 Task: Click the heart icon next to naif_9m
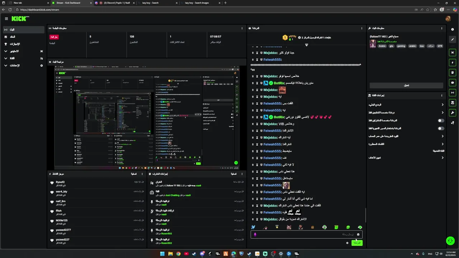pos(52,202)
